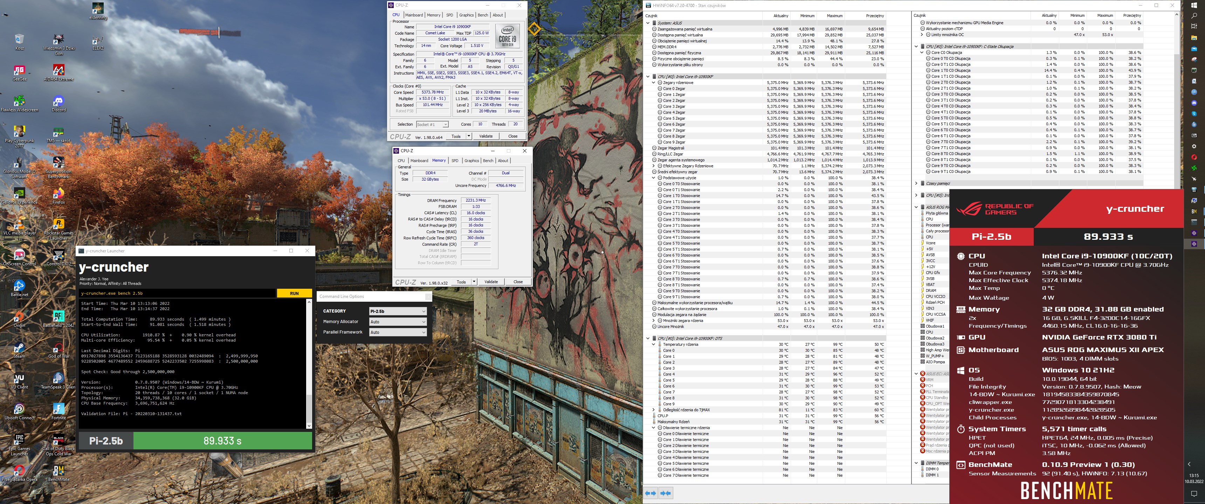Switch to CPU tab in CPU-Z memory window
Image resolution: width=1205 pixels, height=504 pixels.
(x=401, y=161)
